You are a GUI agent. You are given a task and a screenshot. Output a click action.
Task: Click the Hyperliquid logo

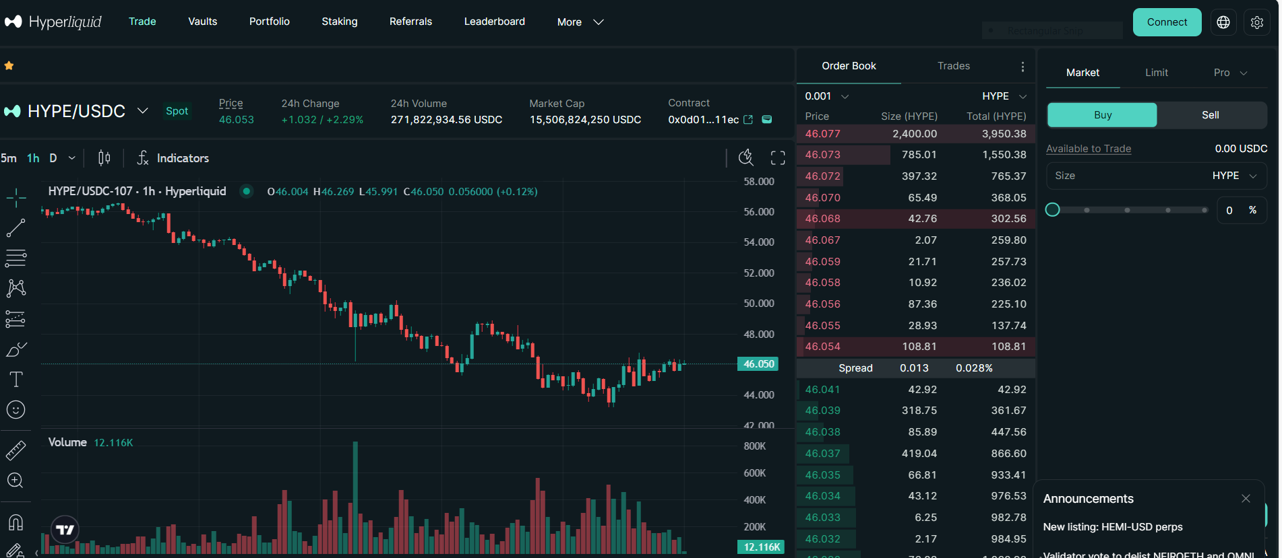point(53,22)
